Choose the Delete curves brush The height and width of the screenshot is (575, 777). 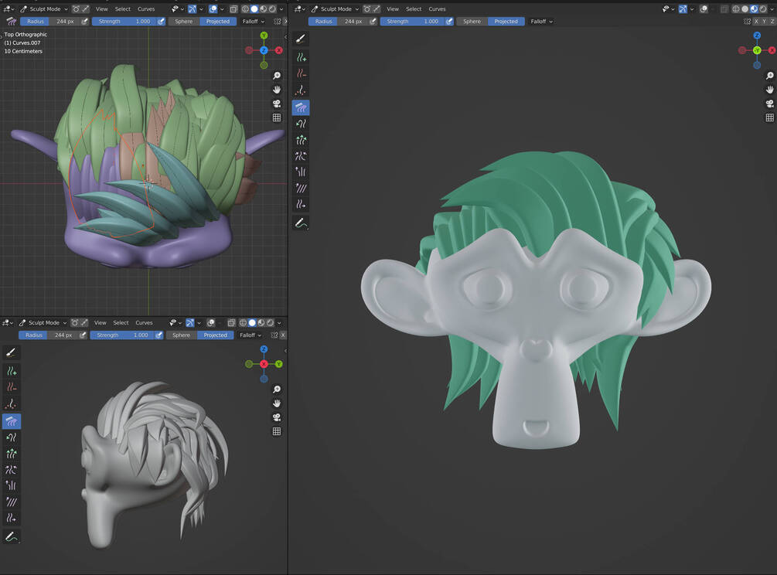[300, 74]
